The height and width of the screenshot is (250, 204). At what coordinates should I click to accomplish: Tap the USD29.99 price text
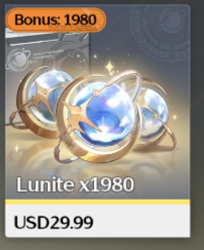point(54,222)
